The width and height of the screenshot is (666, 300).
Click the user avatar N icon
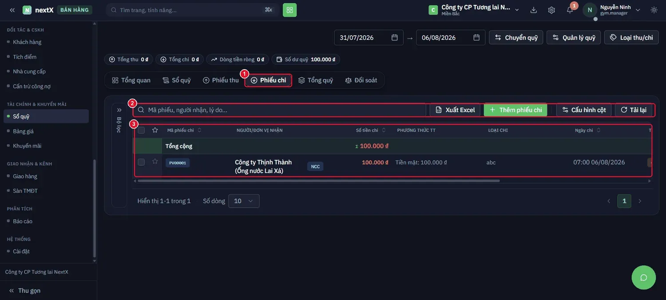(590, 10)
